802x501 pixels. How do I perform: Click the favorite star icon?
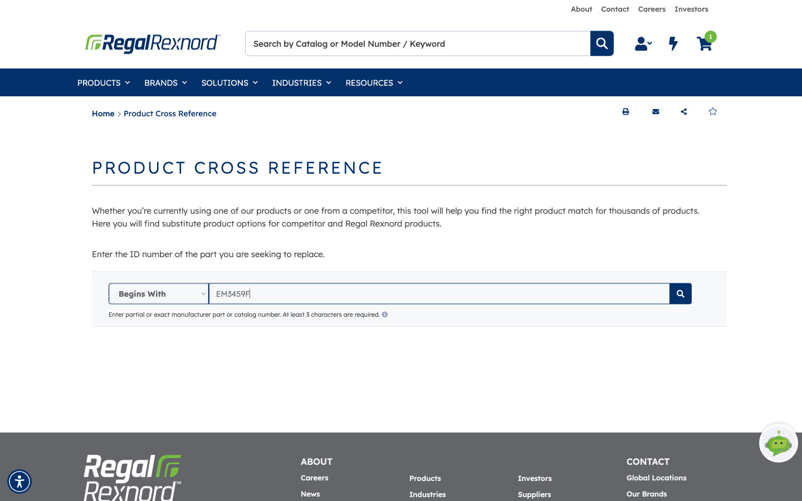713,111
